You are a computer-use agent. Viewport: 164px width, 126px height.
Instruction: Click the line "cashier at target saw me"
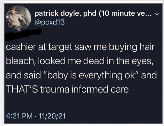tap(57, 47)
